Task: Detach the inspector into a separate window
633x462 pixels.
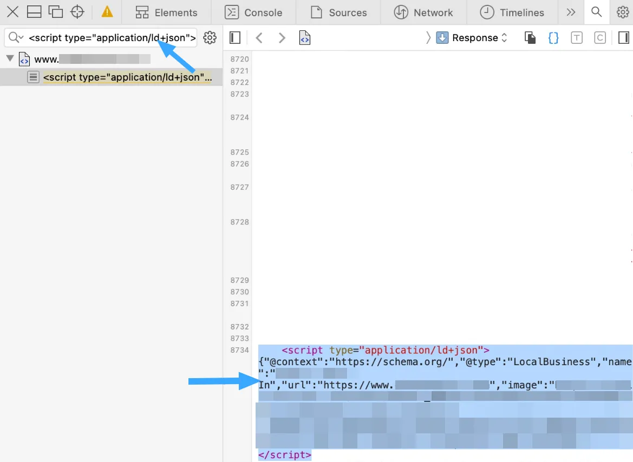Action: tap(56, 12)
